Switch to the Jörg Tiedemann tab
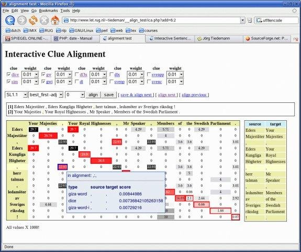The height and width of the screenshot is (252, 301). (219, 38)
